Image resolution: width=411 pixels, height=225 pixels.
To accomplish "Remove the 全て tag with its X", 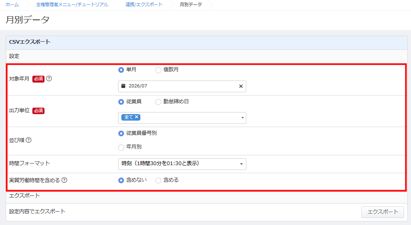I will pos(137,117).
